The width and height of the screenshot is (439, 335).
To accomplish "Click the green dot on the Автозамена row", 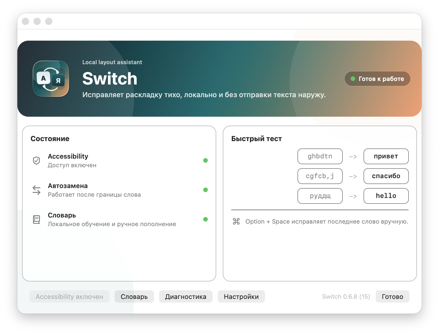I will [206, 190].
